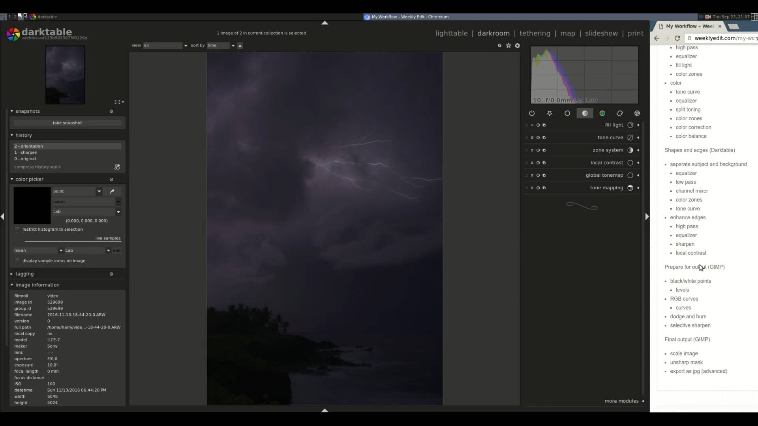This screenshot has height=426, width=758.
Task: Expand the tagging panel
Action: pyautogui.click(x=24, y=274)
